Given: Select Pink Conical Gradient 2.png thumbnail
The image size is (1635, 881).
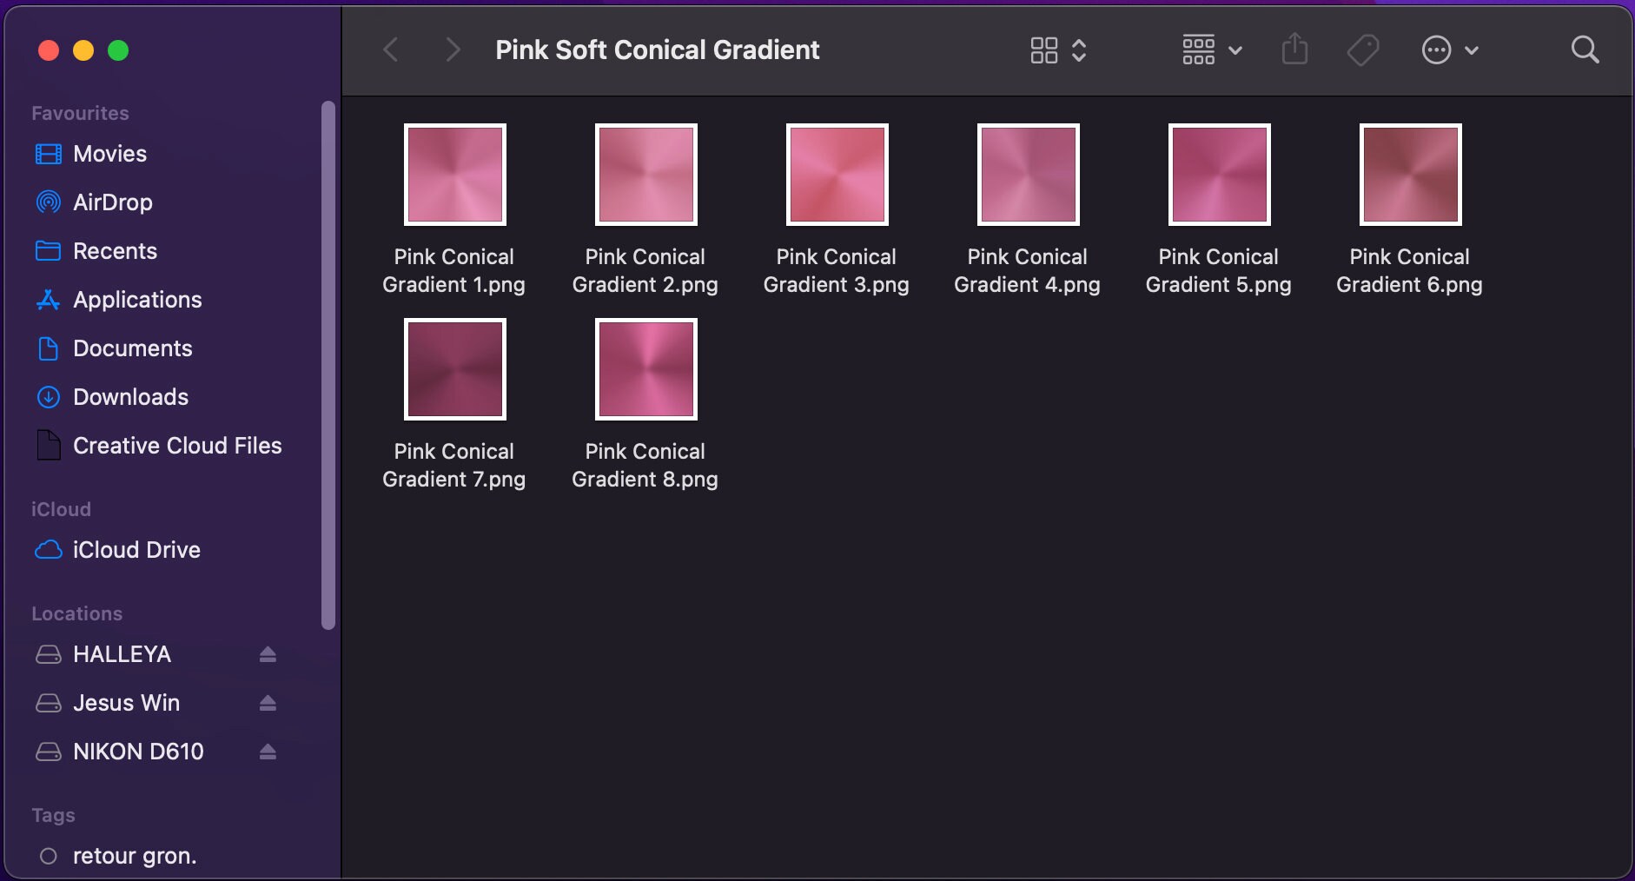Looking at the screenshot, I should 646,175.
